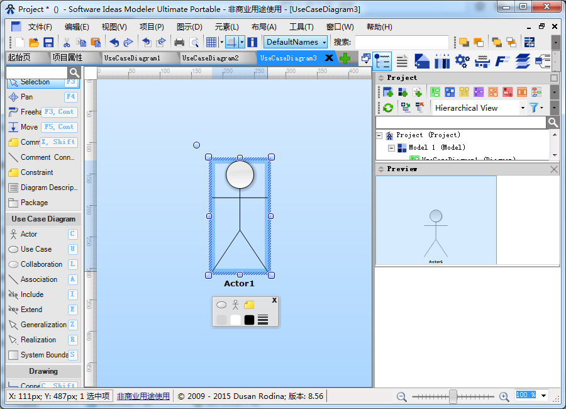
Task: Open the Hierarchical View dropdown
Action: pos(479,108)
